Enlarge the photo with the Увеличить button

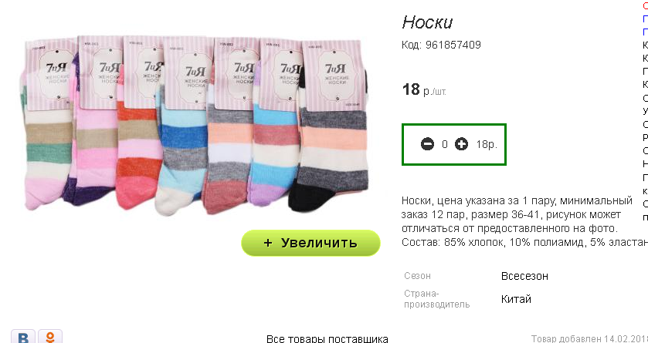(310, 243)
